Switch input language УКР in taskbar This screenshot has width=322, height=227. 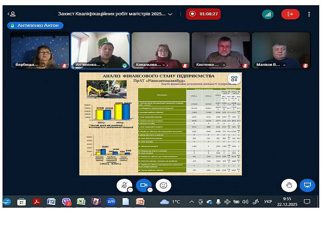[268, 201]
